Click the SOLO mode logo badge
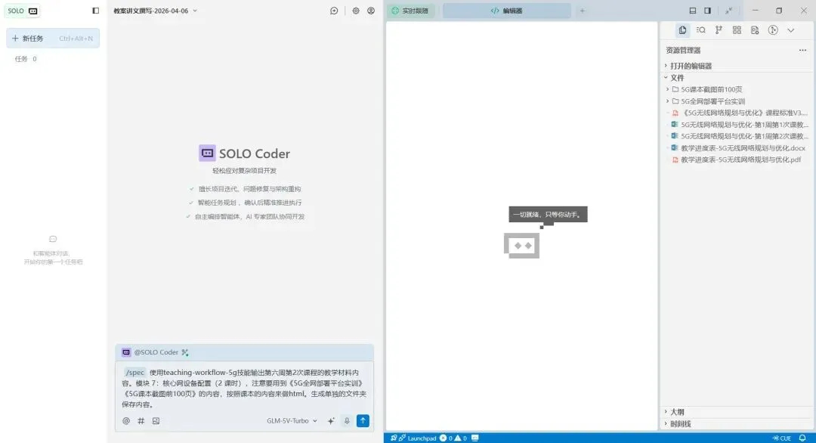The image size is (816, 443). (x=23, y=11)
